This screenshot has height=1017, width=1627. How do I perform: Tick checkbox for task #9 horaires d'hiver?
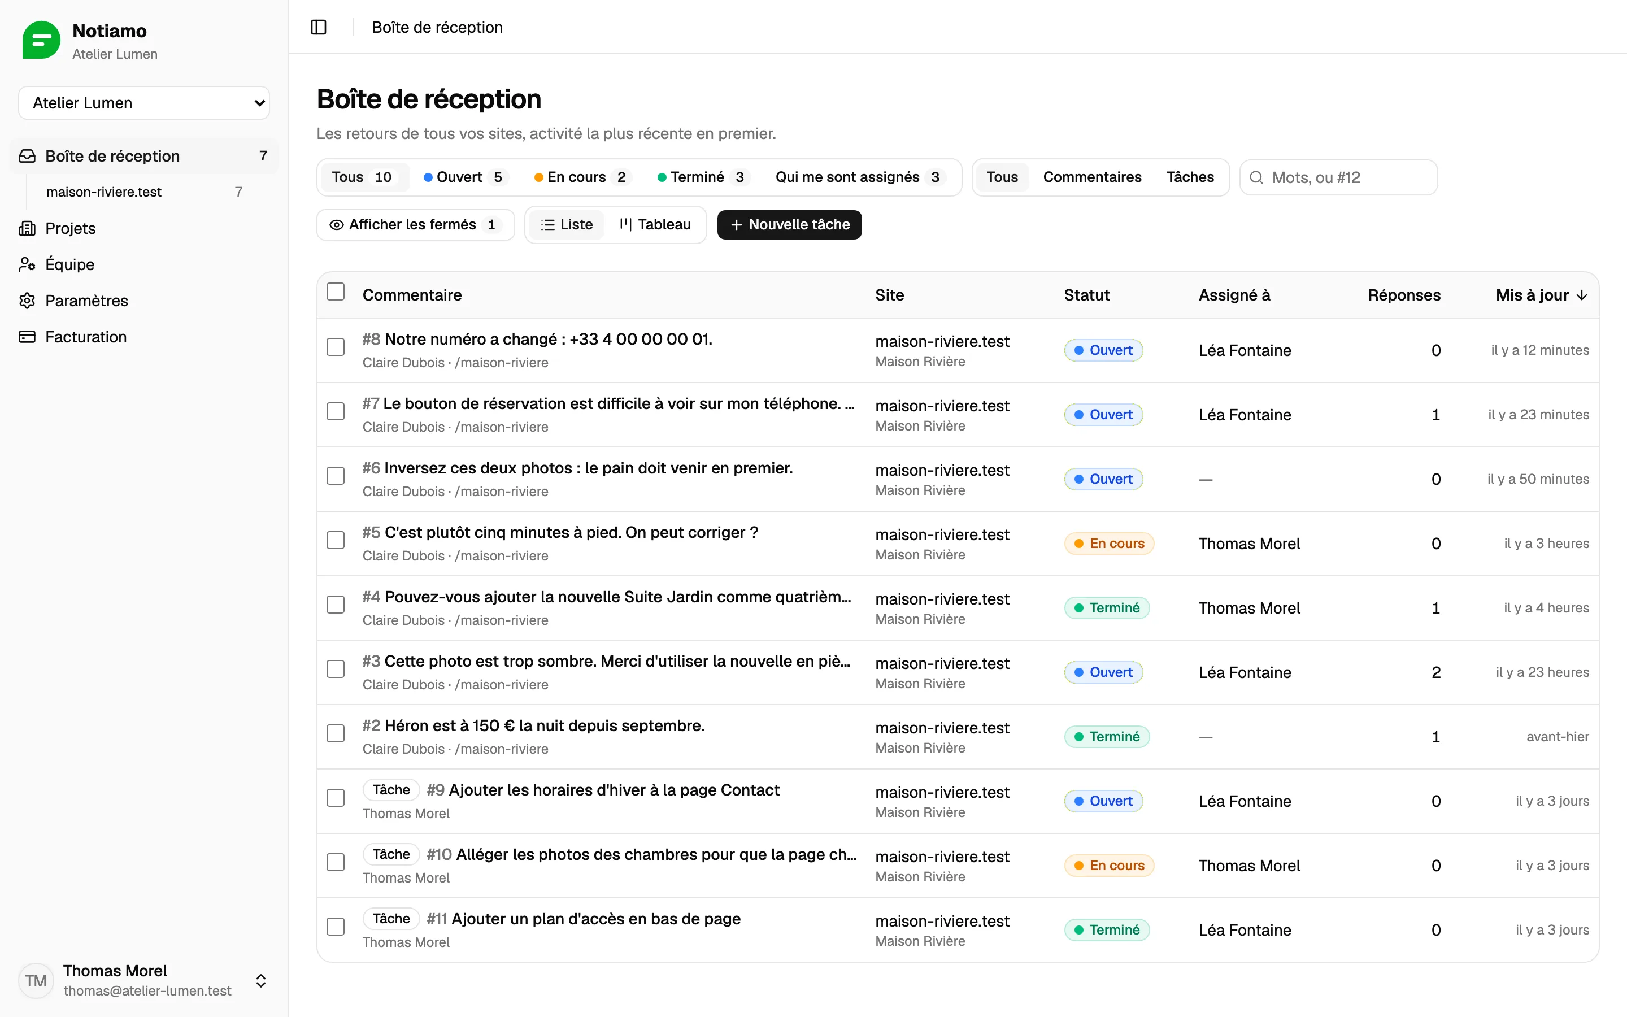click(336, 798)
